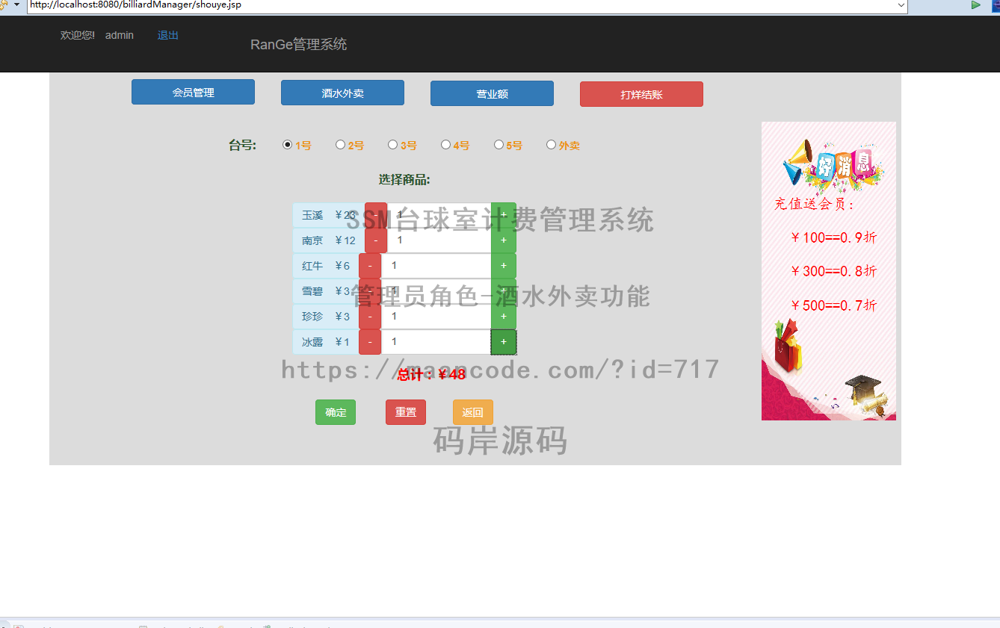This screenshot has width=1000, height=628.
Task: Open the 会员管理 section
Action: (193, 92)
